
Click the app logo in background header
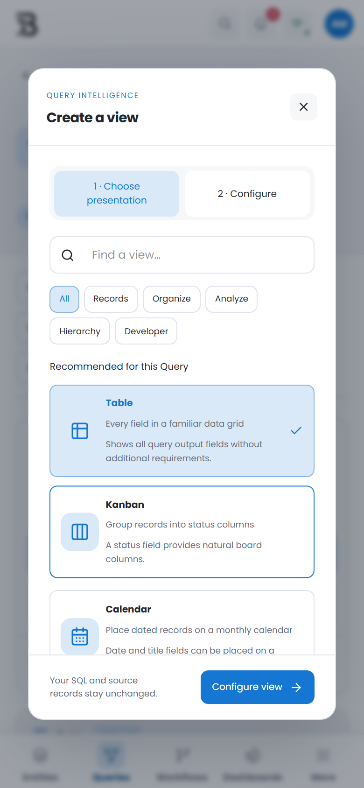(27, 24)
